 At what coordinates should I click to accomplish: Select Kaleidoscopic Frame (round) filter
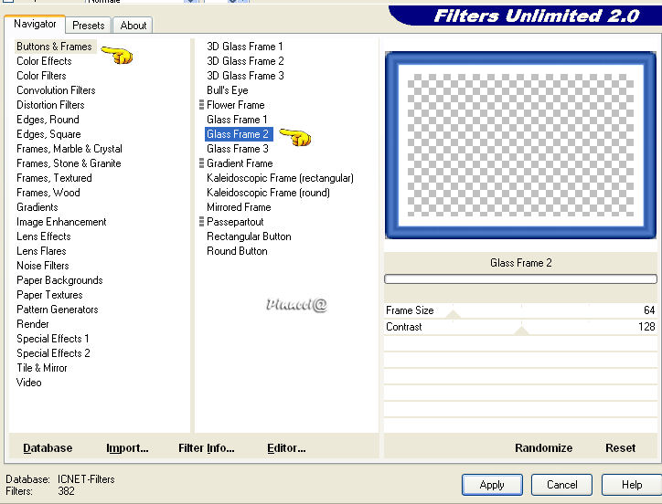click(x=269, y=193)
